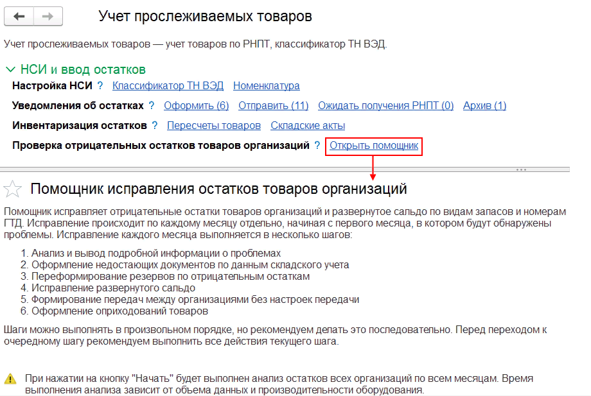This screenshot has height=396, width=591.
Task: Click the Оформить (6) notifications link
Action: click(x=196, y=106)
